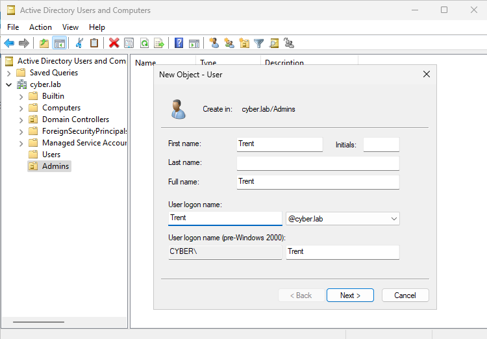Click the Next button in dialog
487x339 pixels.
coord(350,295)
